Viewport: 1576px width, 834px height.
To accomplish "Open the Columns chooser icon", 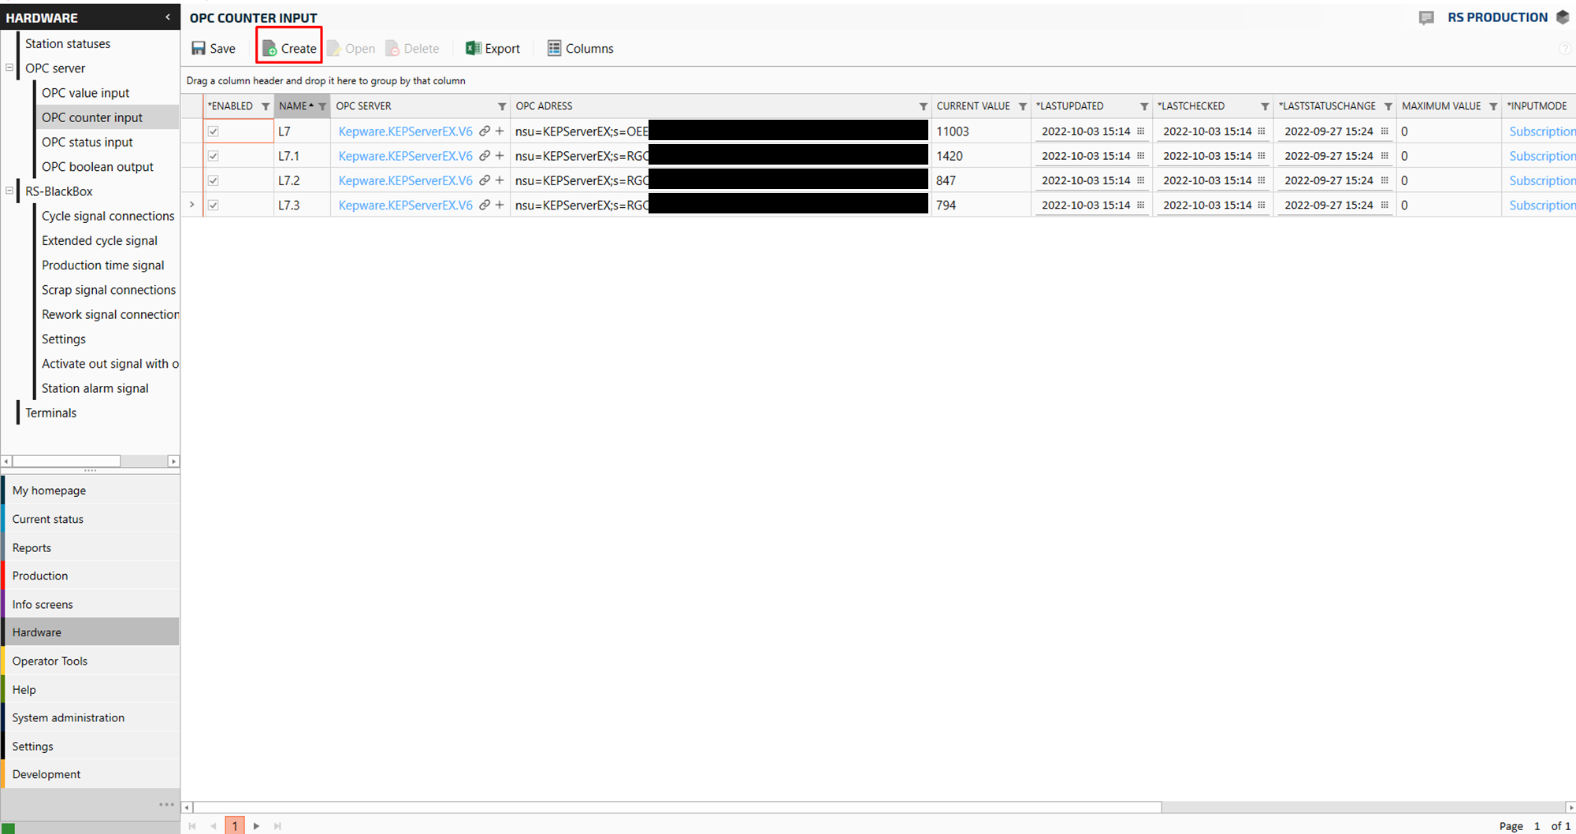I will point(554,49).
